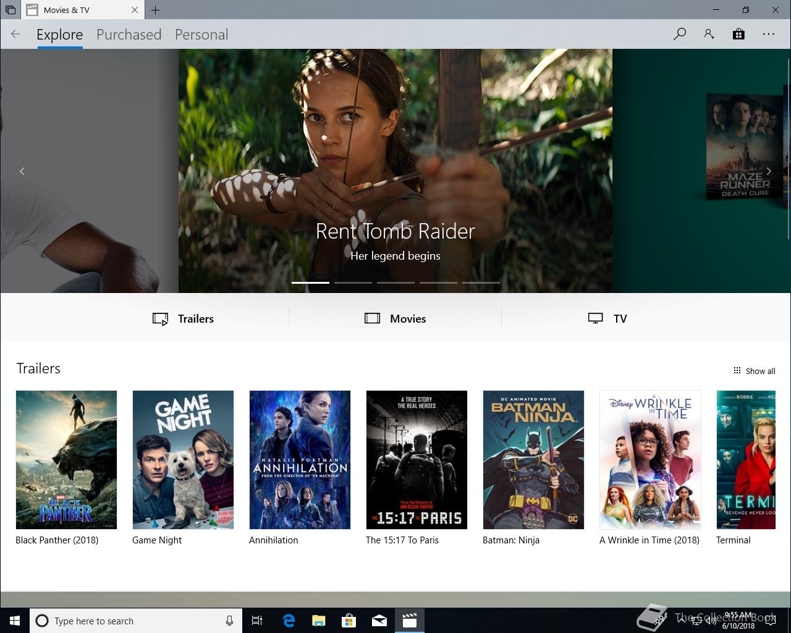Click the Movies & TV taskbar icon
Image resolution: width=791 pixels, height=633 pixels.
pos(409,621)
